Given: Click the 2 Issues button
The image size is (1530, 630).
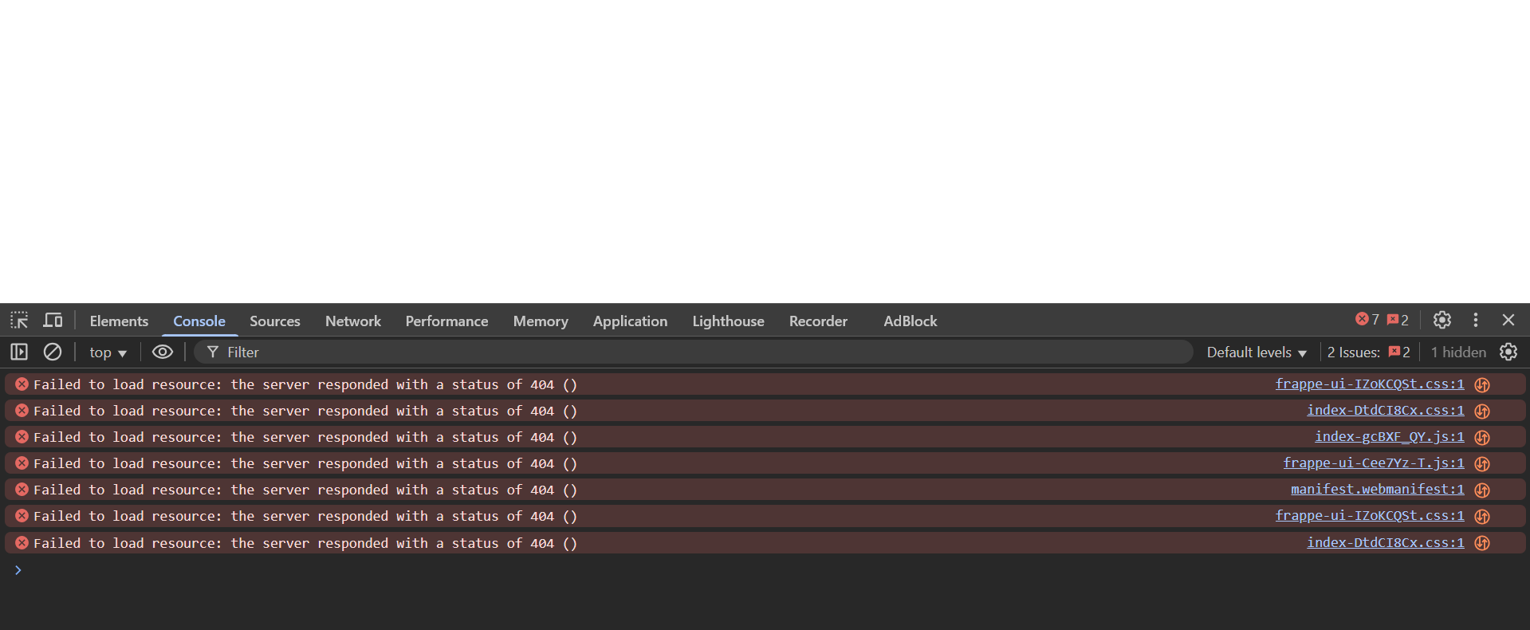Looking at the screenshot, I should tap(1368, 352).
